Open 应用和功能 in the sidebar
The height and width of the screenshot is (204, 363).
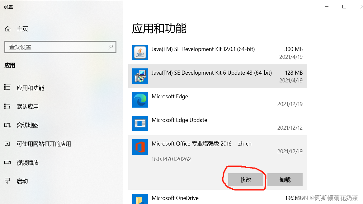(x=30, y=88)
